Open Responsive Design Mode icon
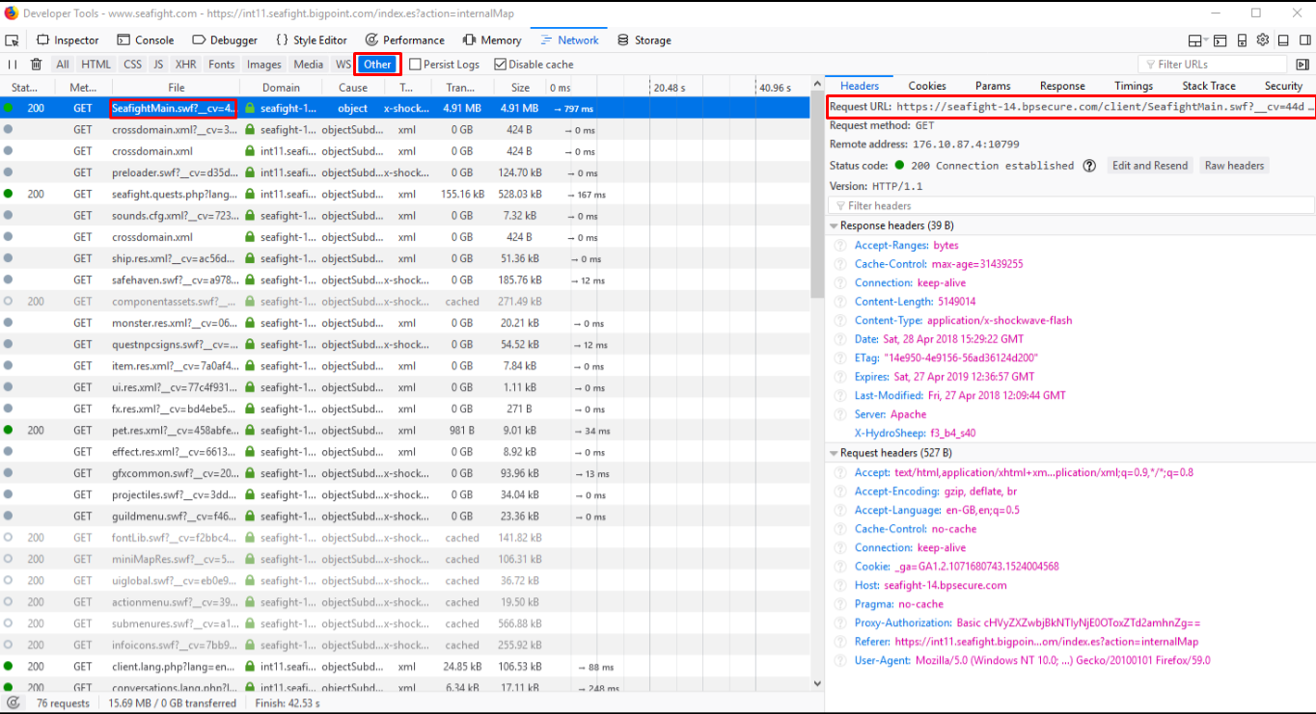The image size is (1316, 714). click(x=1241, y=40)
